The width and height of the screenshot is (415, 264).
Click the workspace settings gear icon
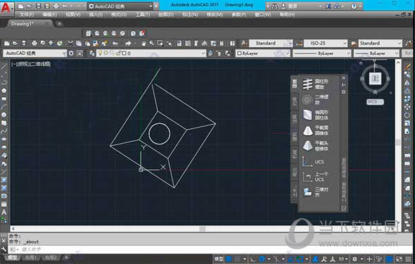71,54
